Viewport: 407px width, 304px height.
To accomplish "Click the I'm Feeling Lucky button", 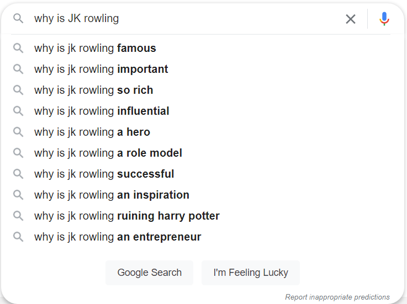I will [x=251, y=273].
